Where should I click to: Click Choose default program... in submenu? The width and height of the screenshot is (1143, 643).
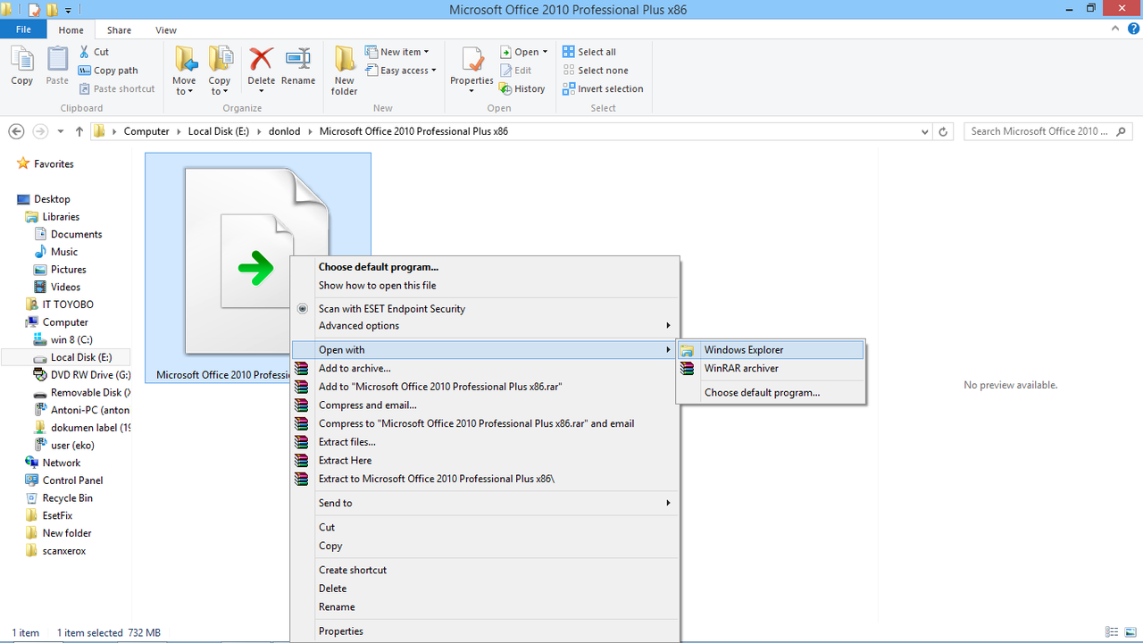click(772, 392)
